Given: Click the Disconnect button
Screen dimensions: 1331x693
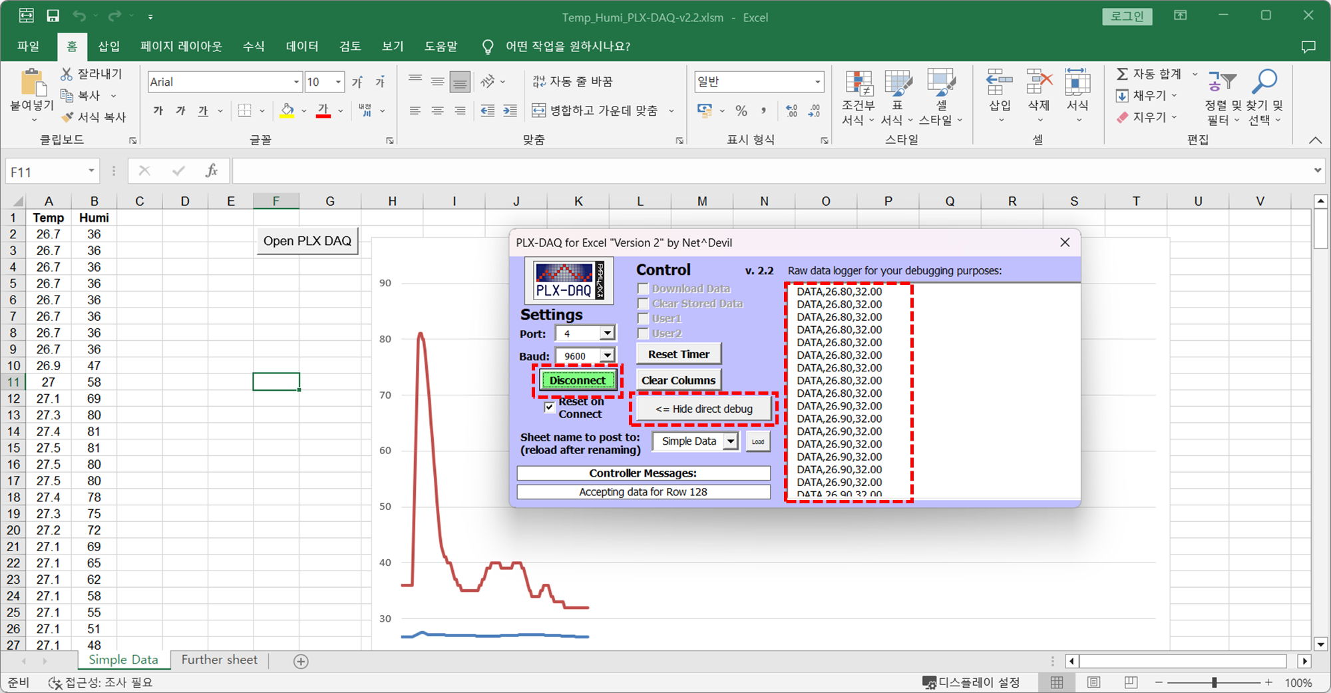Looking at the screenshot, I should tap(577, 380).
